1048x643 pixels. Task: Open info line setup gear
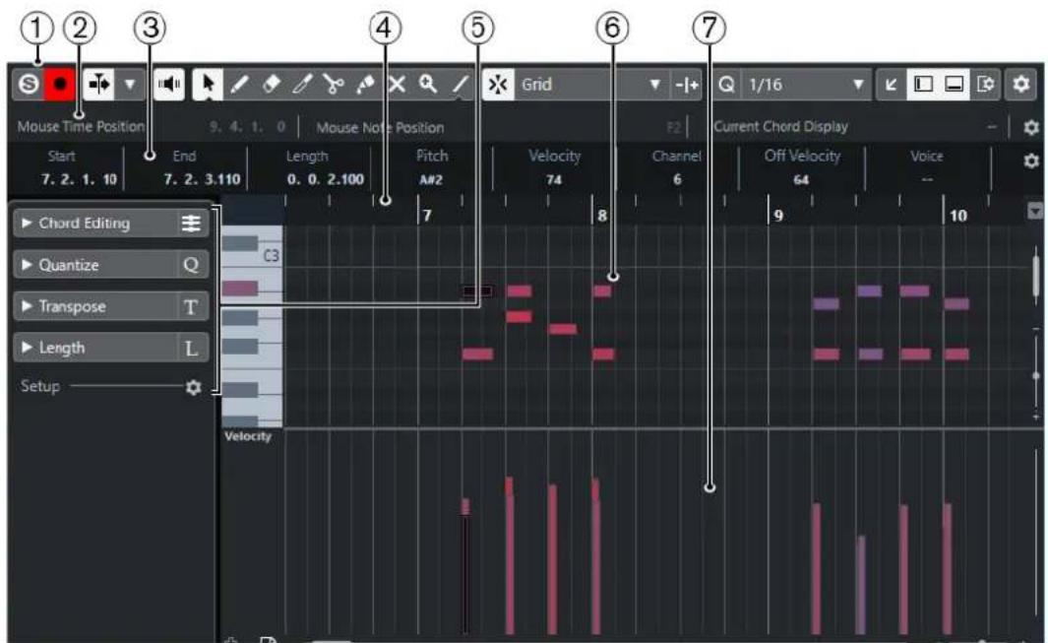[1031, 161]
